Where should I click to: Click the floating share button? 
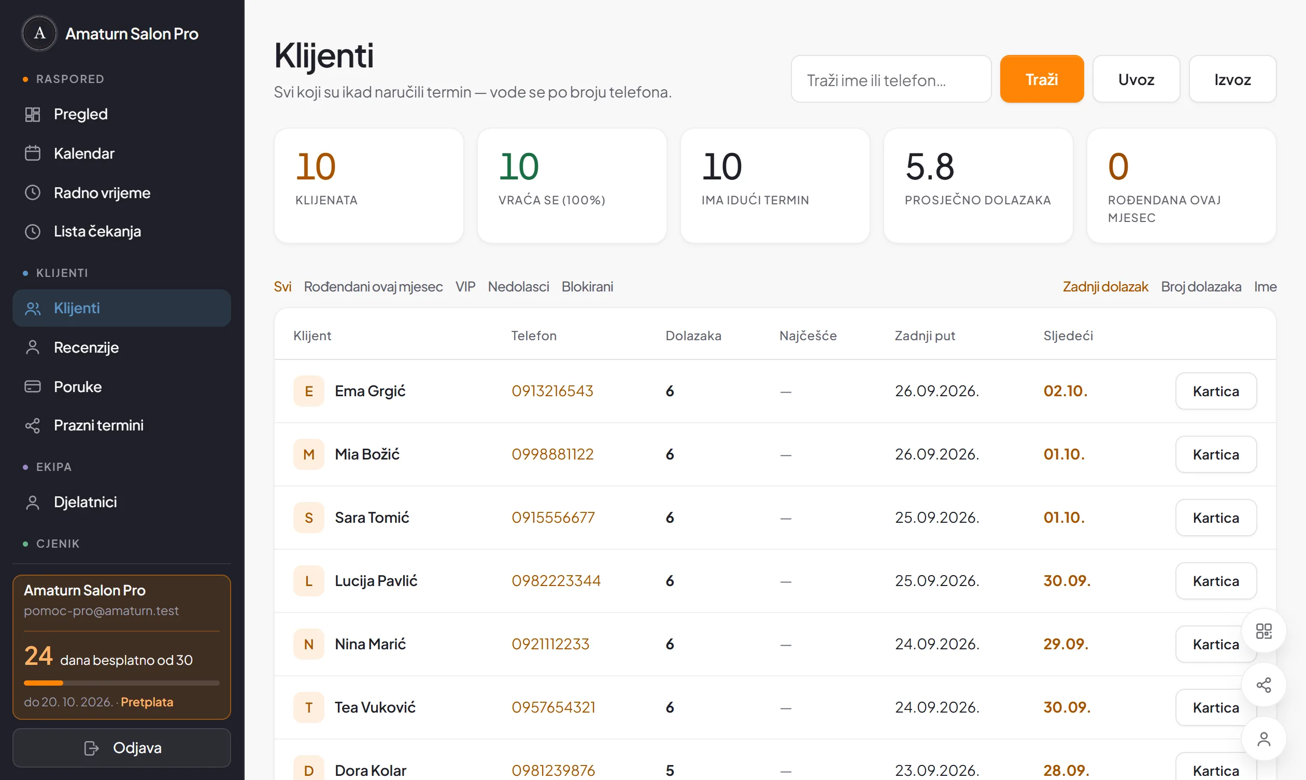[1264, 685]
